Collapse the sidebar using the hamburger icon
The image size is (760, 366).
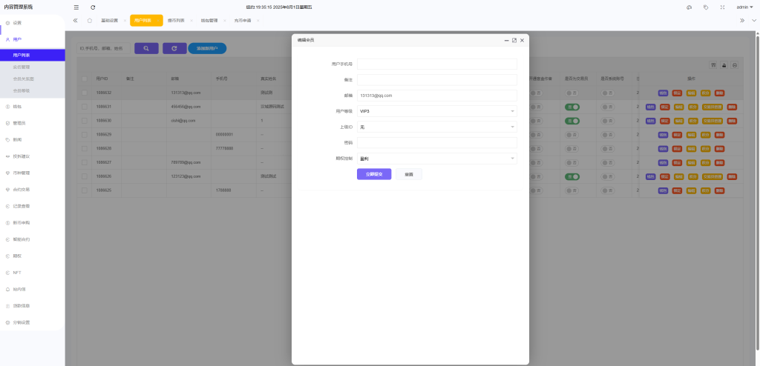coord(76,7)
